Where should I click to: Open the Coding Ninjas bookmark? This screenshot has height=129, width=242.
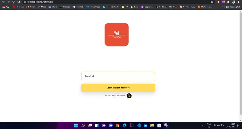point(187,7)
